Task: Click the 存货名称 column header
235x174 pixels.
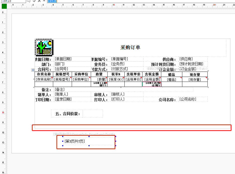Action: click(44, 74)
